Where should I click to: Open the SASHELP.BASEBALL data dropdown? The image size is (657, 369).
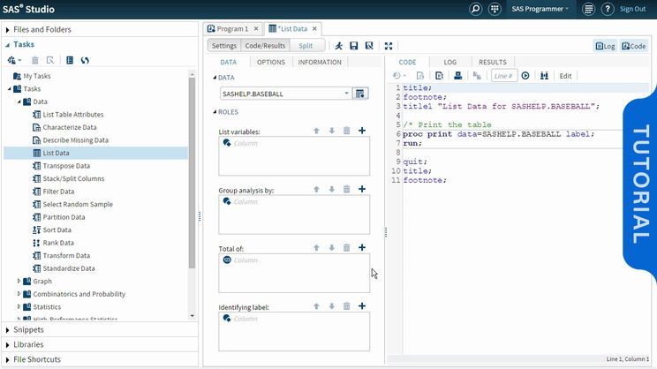pyautogui.click(x=346, y=93)
